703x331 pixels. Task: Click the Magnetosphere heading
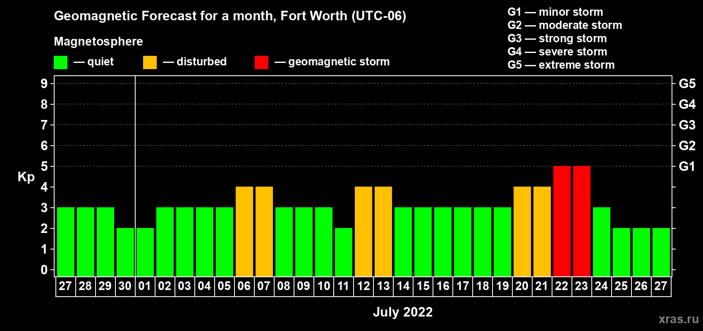click(x=98, y=42)
